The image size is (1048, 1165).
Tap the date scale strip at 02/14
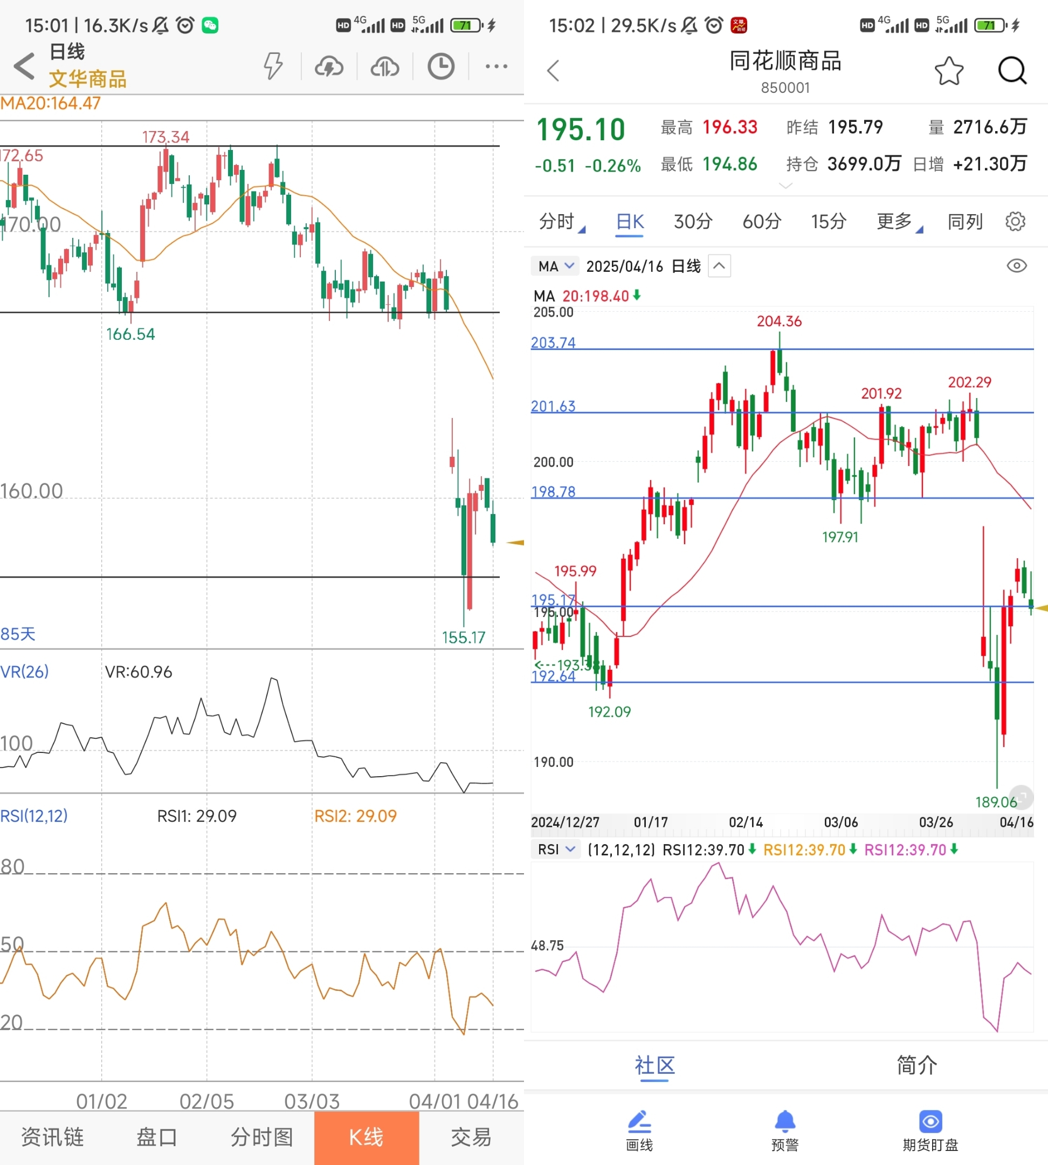(x=746, y=822)
